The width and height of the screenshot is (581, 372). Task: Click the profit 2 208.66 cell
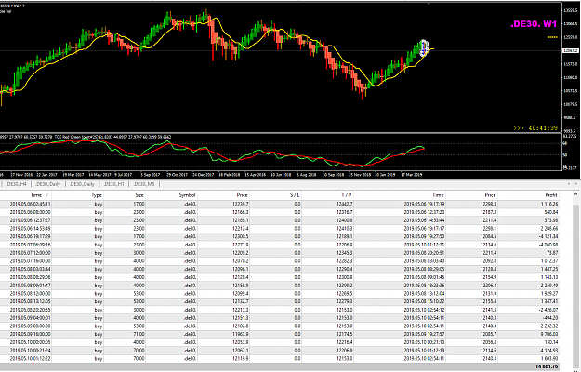pos(549,229)
